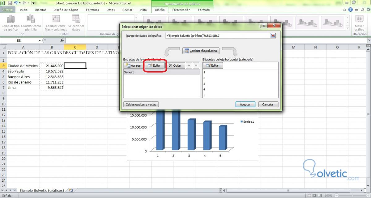
Task: Click the Buenos Aires cell
Action: point(23,77)
